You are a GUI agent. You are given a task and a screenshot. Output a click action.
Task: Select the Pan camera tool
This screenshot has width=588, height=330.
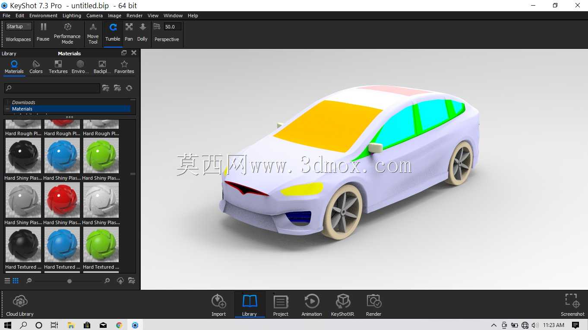coord(129,32)
